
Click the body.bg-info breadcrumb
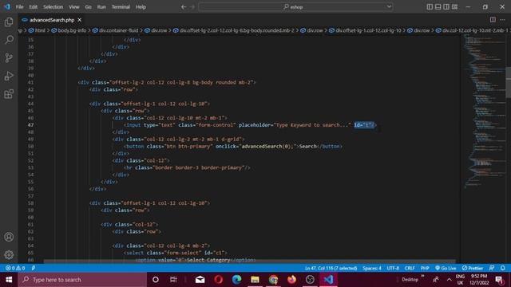coord(69,30)
